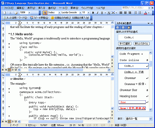The image size is (155, 128).
Task: Click the new blank document icon
Action: tap(5, 13)
